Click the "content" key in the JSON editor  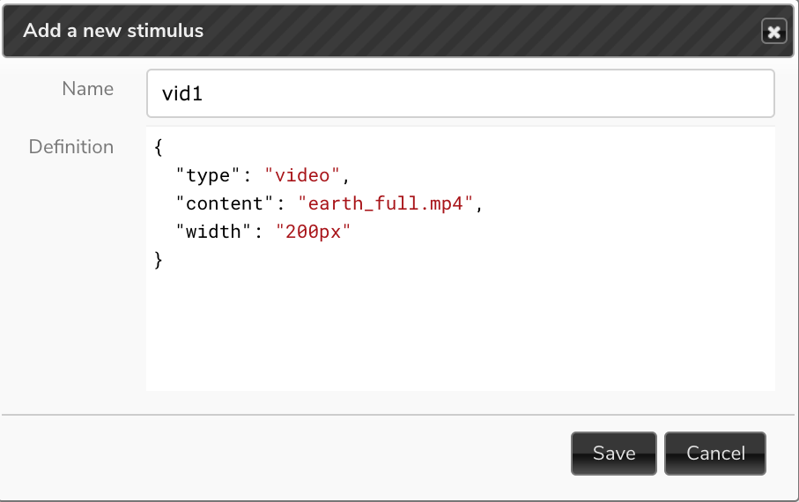(x=225, y=203)
